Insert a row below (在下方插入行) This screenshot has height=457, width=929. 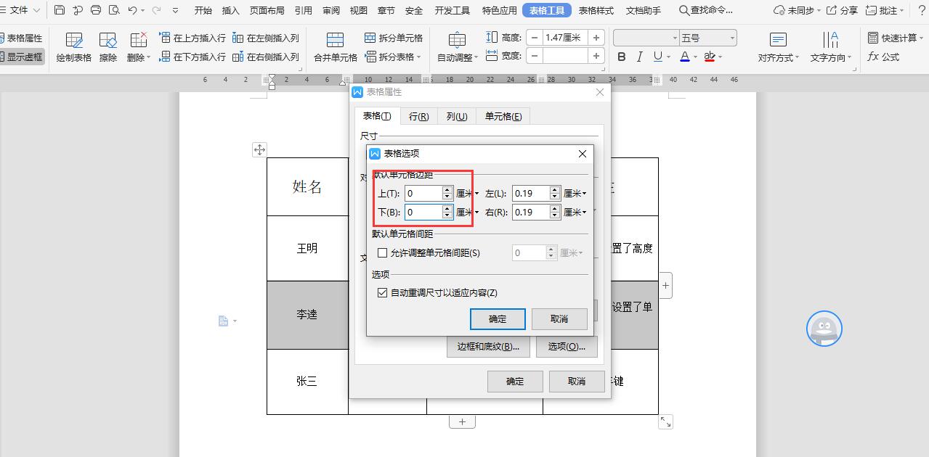coord(192,57)
